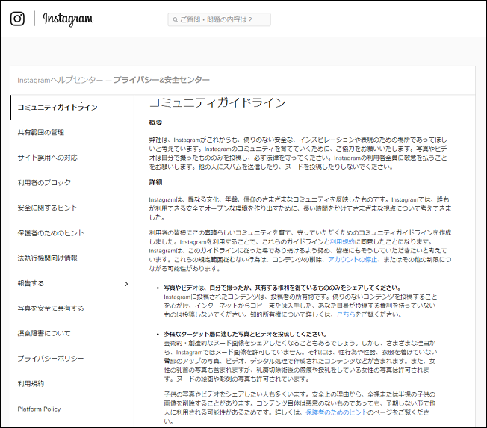Follow the 保護者のためのヒント inline link
Image resolution: width=487 pixels, height=428 pixels.
[x=336, y=412]
